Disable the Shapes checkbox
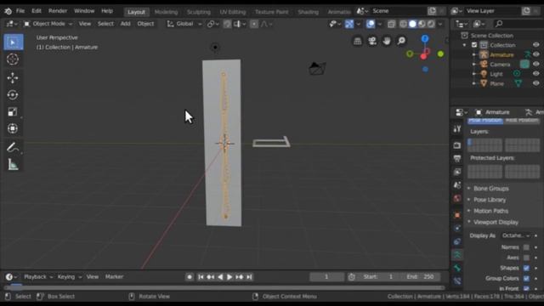 (x=526, y=268)
